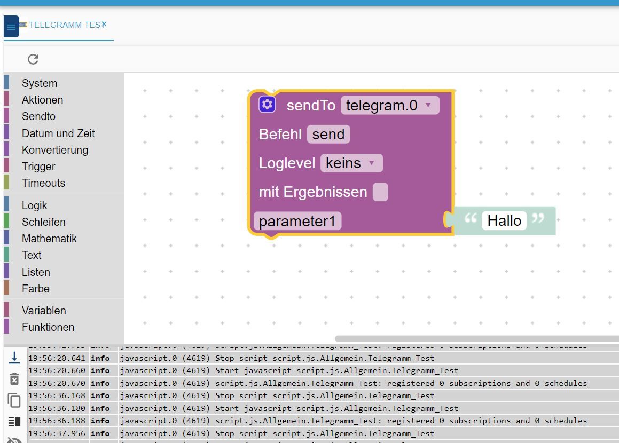Clear the log with trash icon
Image resolution: width=619 pixels, height=443 pixels.
tap(14, 379)
